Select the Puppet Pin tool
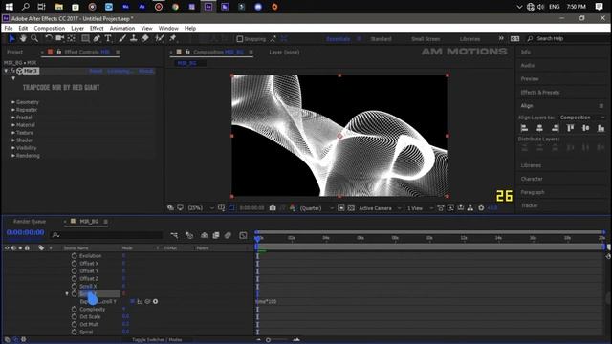Image resolution: width=612 pixels, height=344 pixels. (x=172, y=38)
